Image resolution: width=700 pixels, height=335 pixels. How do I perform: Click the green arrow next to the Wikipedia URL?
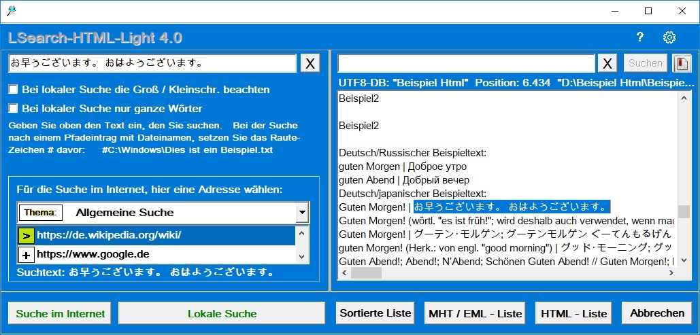[x=26, y=236]
